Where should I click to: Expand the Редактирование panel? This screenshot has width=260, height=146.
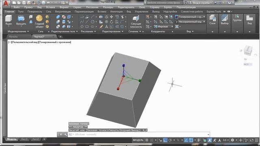coord(113,32)
